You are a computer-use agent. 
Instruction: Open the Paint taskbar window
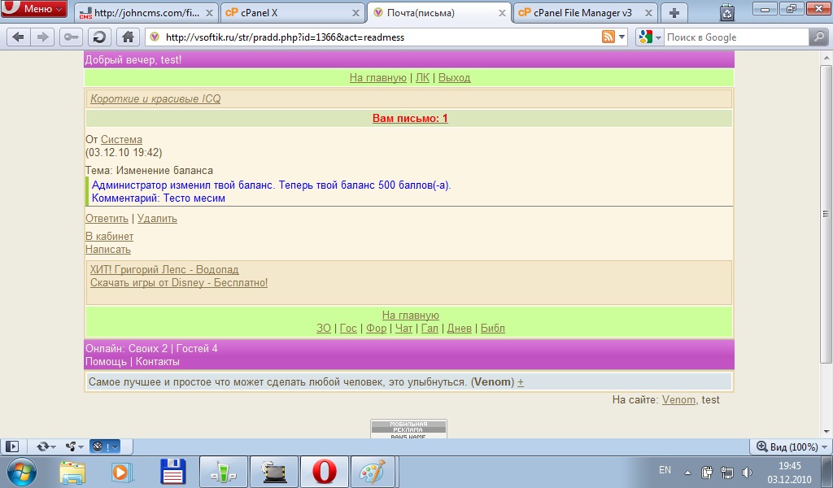(x=373, y=472)
